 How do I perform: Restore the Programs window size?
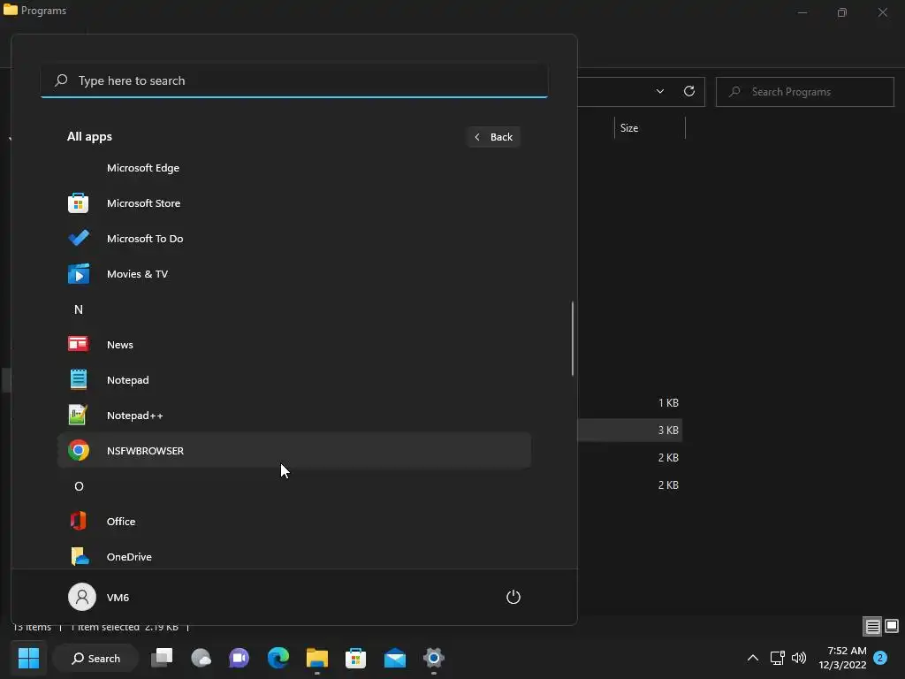pos(842,12)
